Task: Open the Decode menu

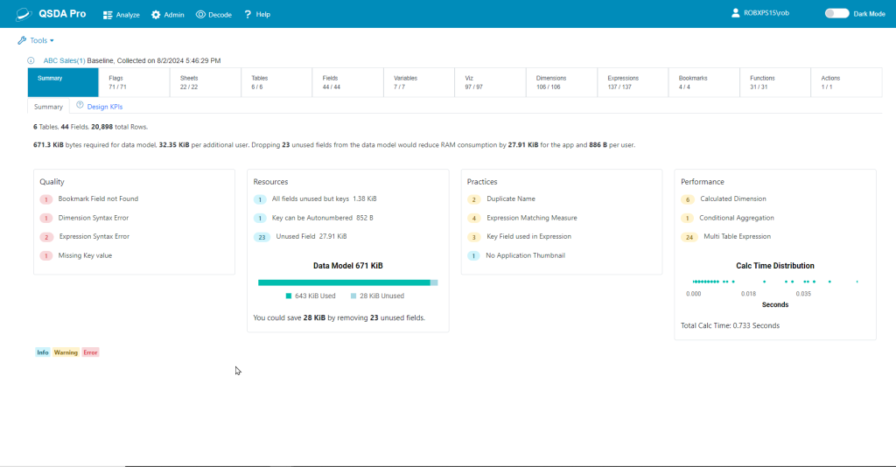Action: [213, 15]
